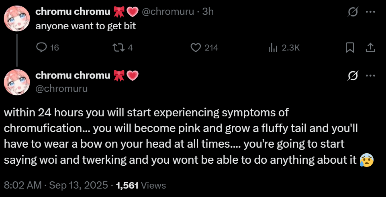This screenshot has width=386, height=197.
Task: Like the post with 214 likes
Action: point(196,48)
